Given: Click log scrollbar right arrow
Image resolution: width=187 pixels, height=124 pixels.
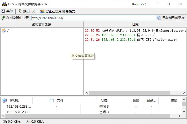Looking at the screenshot, I should [184, 93].
